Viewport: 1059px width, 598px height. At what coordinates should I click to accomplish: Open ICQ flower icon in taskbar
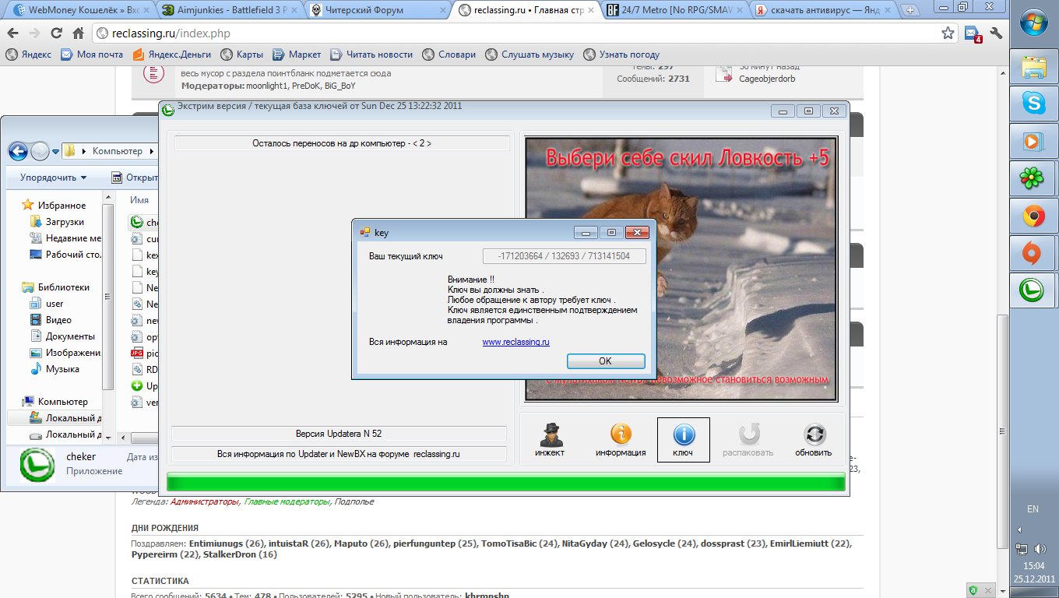1033,178
